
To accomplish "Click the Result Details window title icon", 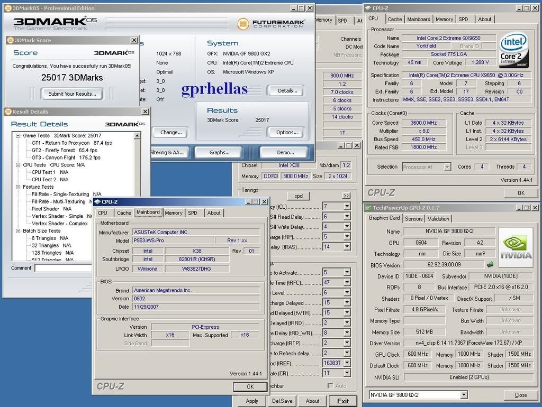I will [x=8, y=112].
